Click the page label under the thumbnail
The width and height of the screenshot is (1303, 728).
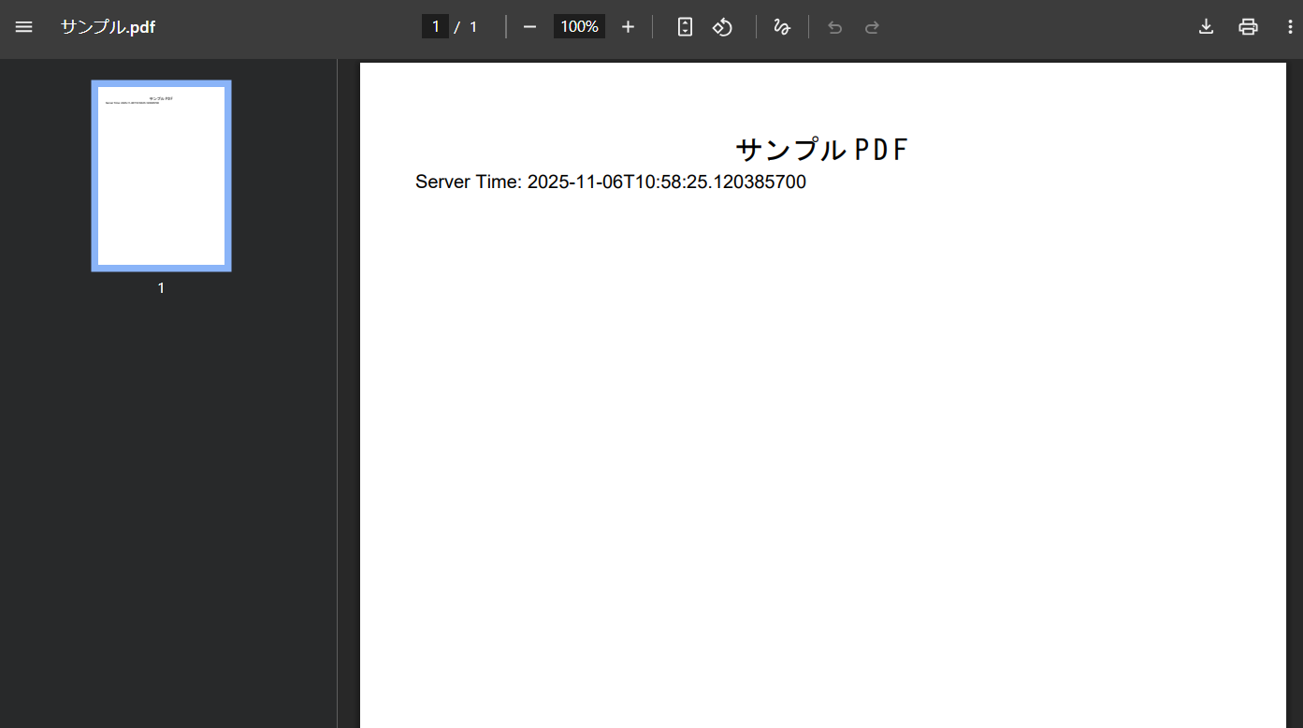161,288
